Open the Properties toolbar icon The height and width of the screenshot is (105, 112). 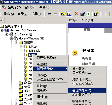pos(83,14)
